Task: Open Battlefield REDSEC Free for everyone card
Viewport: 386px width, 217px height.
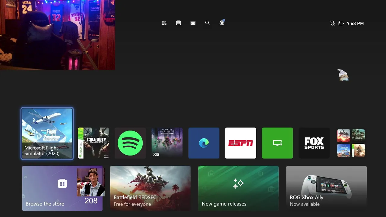Action: pyautogui.click(x=150, y=188)
